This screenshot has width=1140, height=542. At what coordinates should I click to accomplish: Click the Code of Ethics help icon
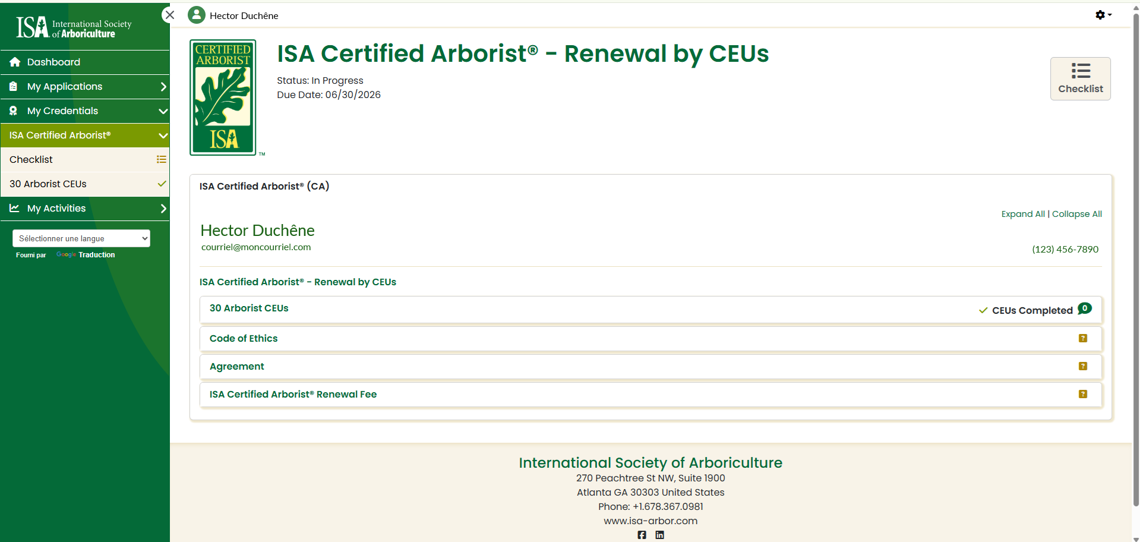tap(1082, 338)
